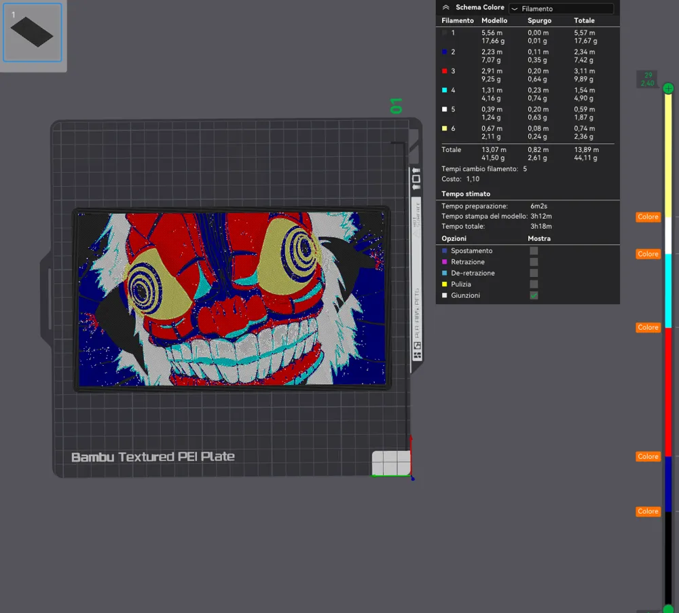Click the Filamento column header
The width and height of the screenshot is (679, 613).
458,20
